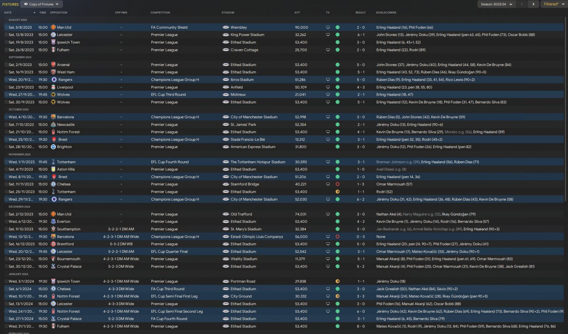
Task: Tick the selection circle beside Sat, 7/10/2023
Action: click(x=6, y=124)
